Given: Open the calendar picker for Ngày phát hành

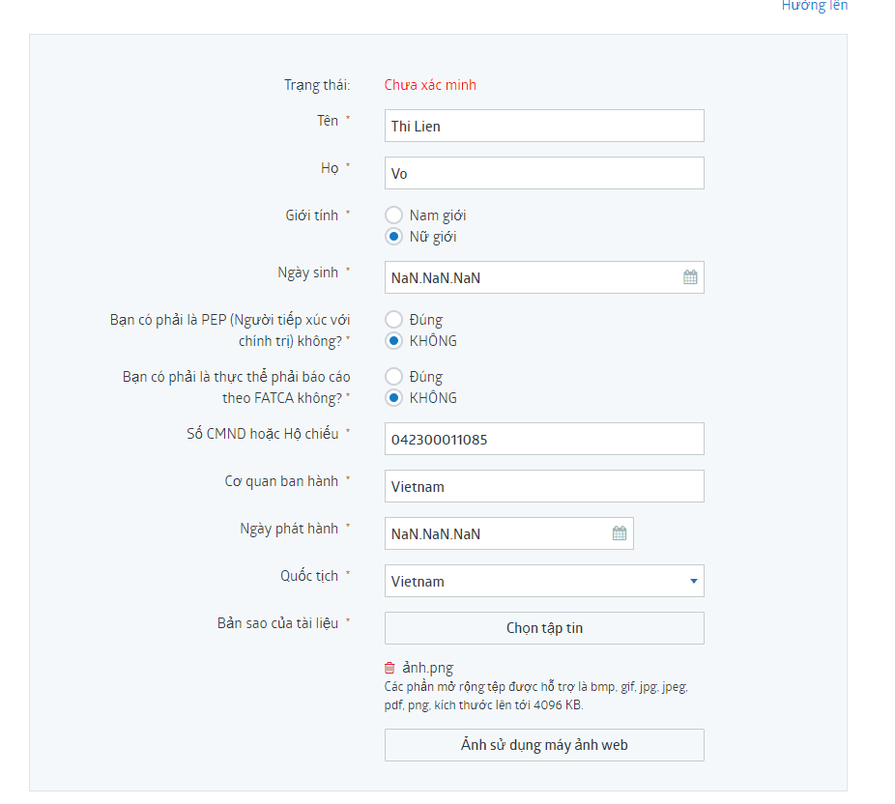Looking at the screenshot, I should [x=620, y=533].
